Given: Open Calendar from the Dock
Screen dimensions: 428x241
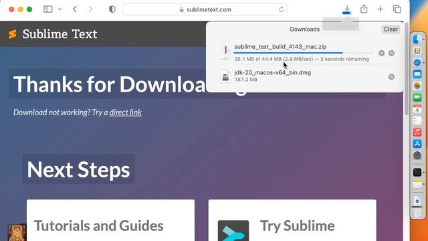Looking at the screenshot, I should pyautogui.click(x=417, y=109).
